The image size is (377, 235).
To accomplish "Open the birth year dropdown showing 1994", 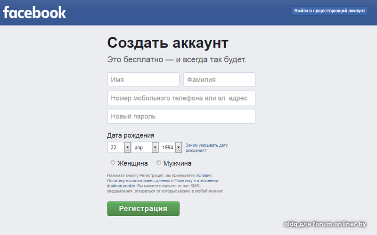I will click(171, 147).
